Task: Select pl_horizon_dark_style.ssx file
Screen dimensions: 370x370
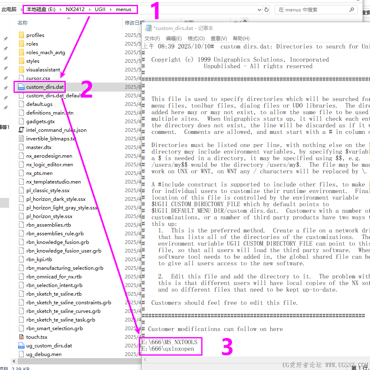Action: pyautogui.click(x=56, y=199)
